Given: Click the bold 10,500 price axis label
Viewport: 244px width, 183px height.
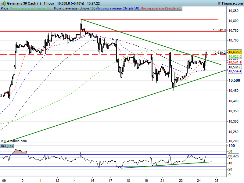Looking at the screenshot, I should tap(234, 81).
